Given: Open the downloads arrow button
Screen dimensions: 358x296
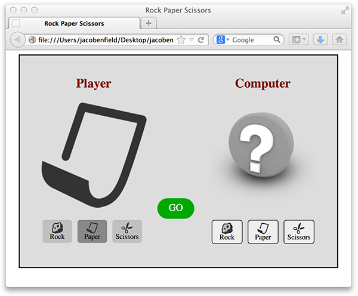Looking at the screenshot, I should (320, 40).
